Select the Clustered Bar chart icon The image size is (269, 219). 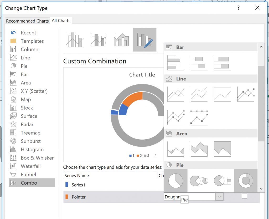click(175, 63)
